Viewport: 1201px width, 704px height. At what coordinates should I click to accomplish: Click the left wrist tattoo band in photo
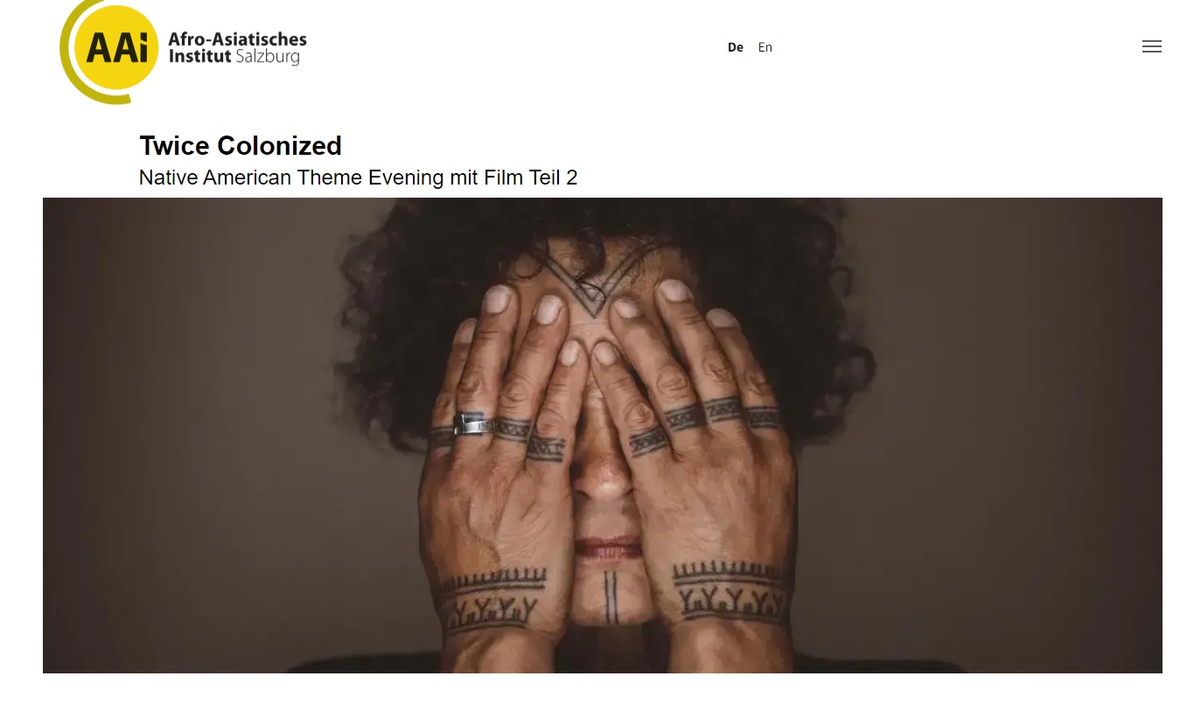pos(490,602)
